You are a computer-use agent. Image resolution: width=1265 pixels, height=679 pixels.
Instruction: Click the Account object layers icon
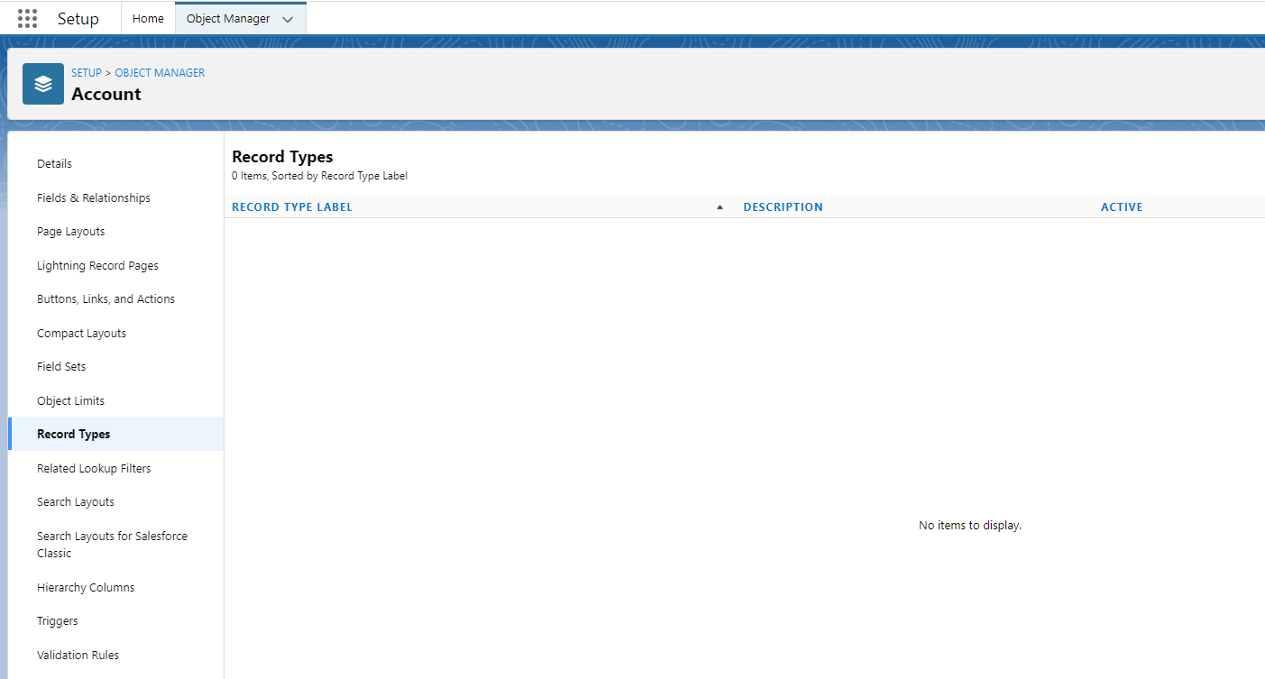[x=43, y=84]
